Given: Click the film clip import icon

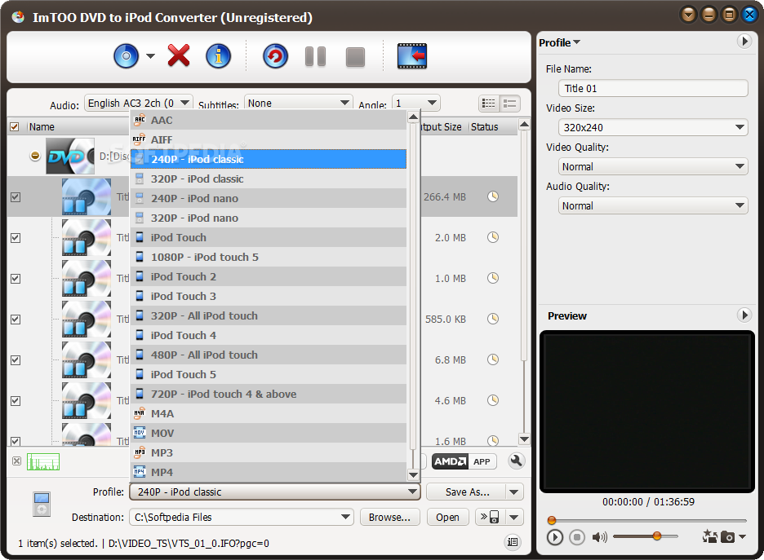Looking at the screenshot, I should coord(412,56).
